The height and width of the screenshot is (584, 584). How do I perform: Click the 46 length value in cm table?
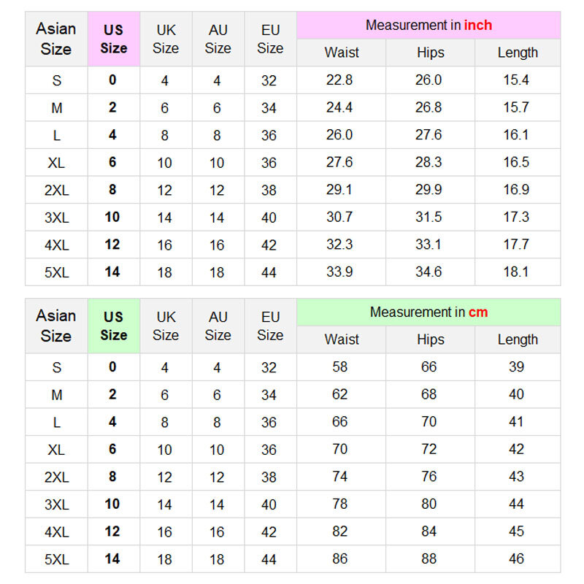click(517, 558)
